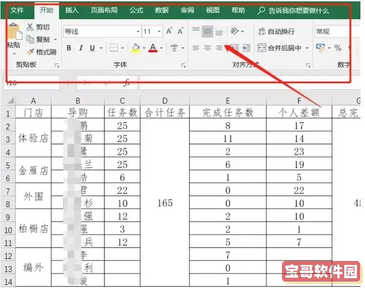
Task: Align text left icon
Action: (196, 48)
